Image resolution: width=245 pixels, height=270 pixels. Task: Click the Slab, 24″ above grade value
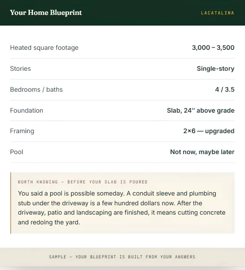pyautogui.click(x=201, y=110)
